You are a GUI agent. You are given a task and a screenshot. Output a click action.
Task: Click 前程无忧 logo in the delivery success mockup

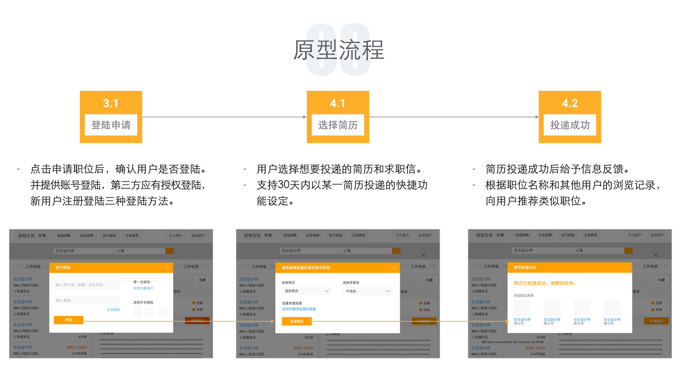pos(485,235)
